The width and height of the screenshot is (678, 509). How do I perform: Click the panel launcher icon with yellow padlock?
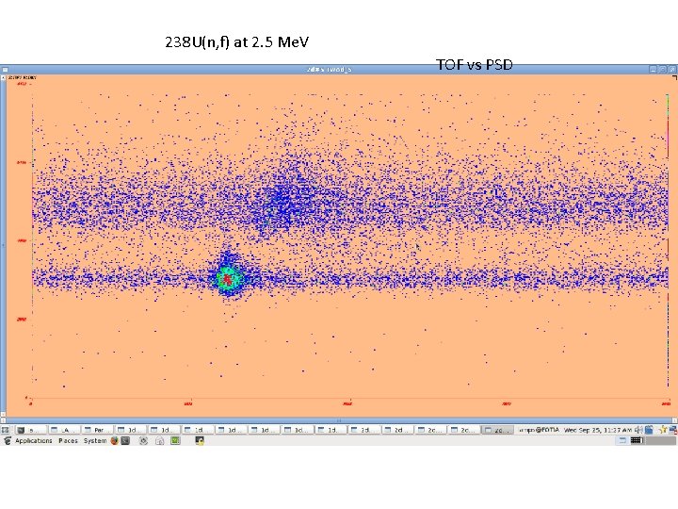200,440
